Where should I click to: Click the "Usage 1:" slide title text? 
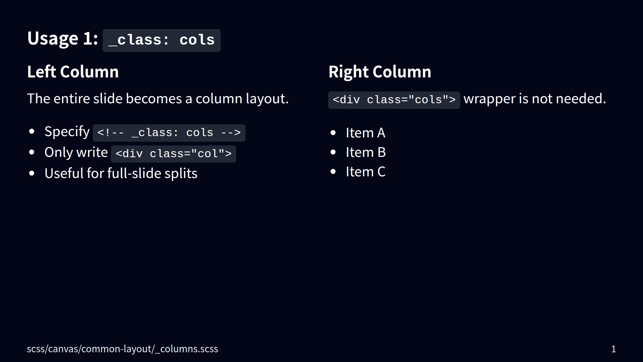(x=63, y=39)
